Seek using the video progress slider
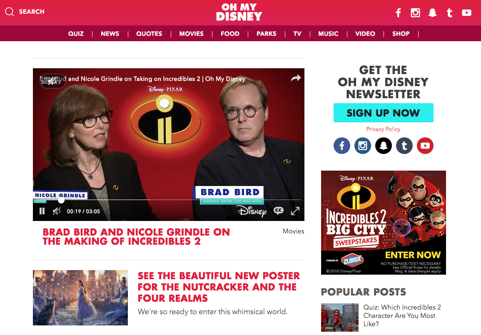The image size is (481, 335). (x=167, y=200)
